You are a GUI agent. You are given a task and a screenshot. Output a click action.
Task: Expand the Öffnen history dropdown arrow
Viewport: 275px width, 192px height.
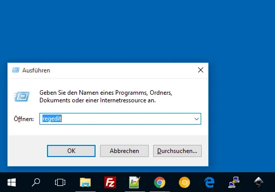[x=197, y=119]
